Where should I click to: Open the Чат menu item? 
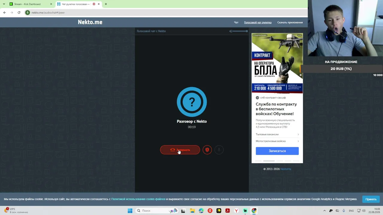coord(236,22)
